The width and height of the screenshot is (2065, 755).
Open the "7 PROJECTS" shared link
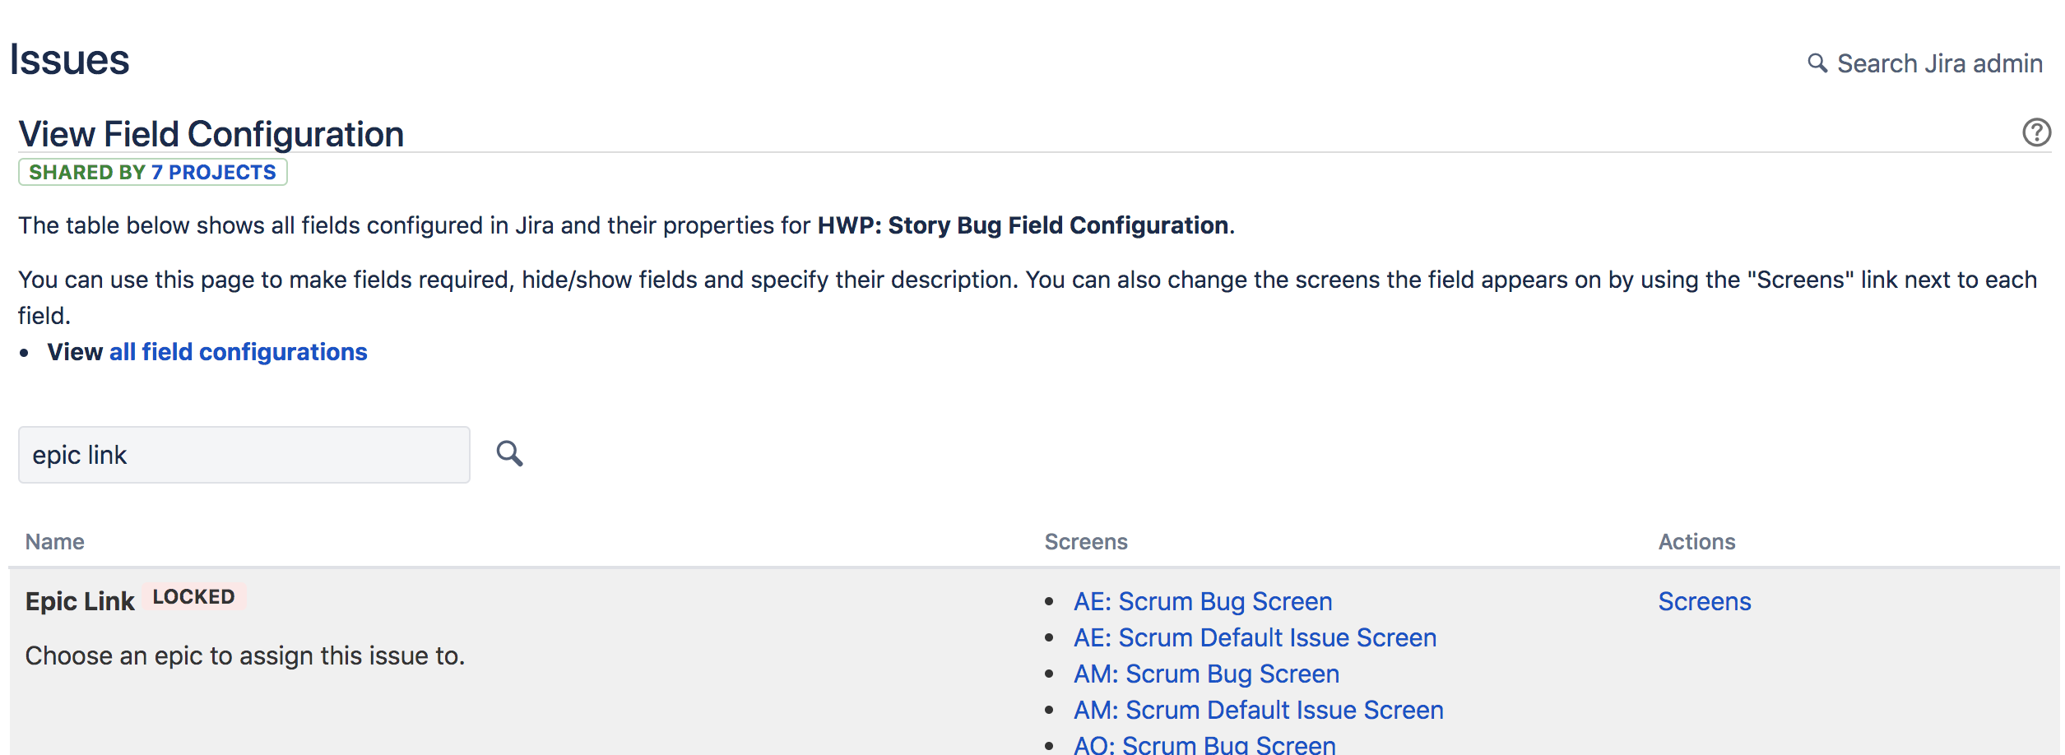[x=214, y=173]
